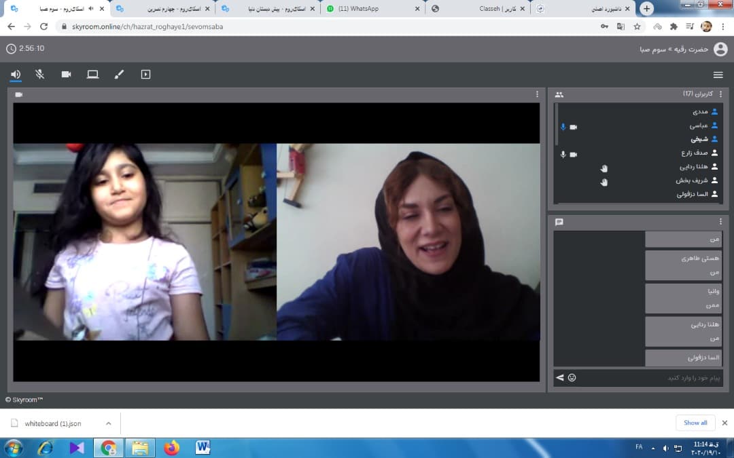Switch to the Classeh browser tab
This screenshot has width=734, height=458.
coord(478,8)
